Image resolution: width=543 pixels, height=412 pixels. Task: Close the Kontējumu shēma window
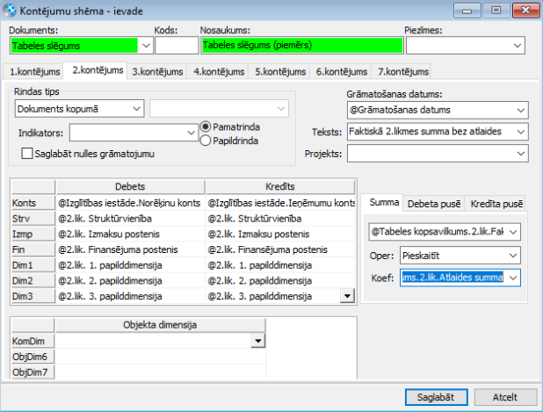(x=525, y=11)
